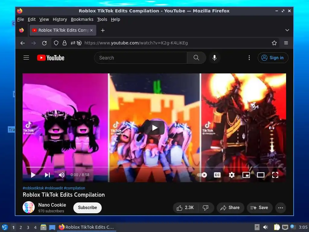Open the Bookmarks menu
The height and width of the screenshot is (232, 309).
(82, 19)
